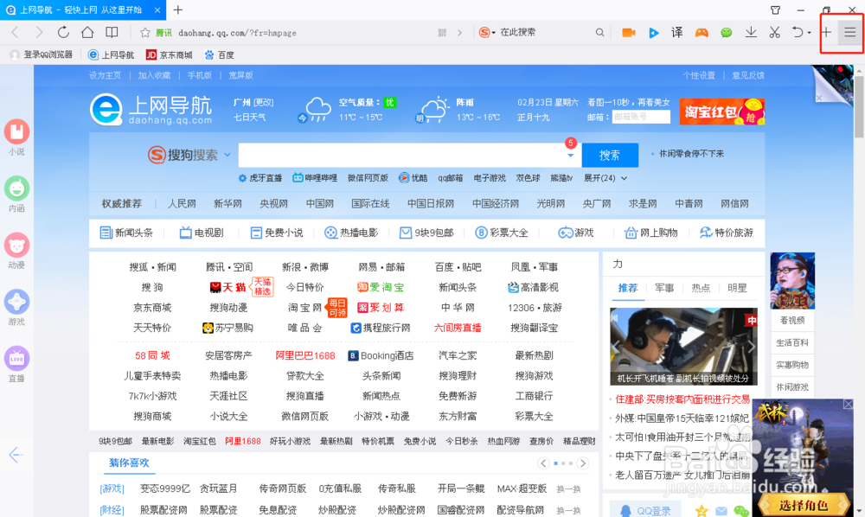This screenshot has height=517, width=865.
Task: Open the game controller tool icon
Action: click(x=702, y=33)
